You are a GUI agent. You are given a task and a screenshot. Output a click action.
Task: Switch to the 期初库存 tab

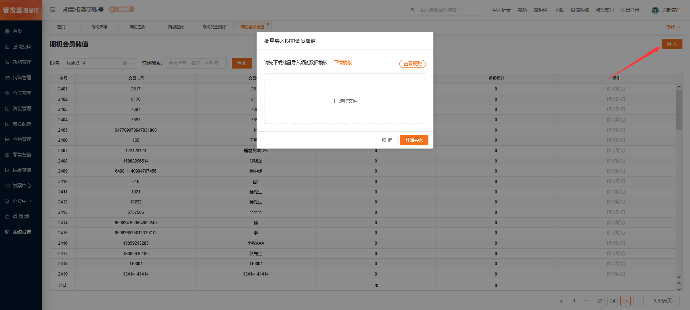click(99, 27)
